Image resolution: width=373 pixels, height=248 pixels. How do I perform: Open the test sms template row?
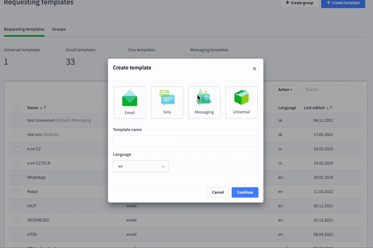tap(43, 134)
